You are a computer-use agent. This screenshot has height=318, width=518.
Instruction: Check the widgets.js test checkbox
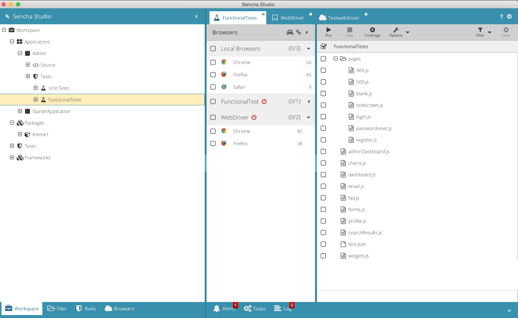tap(323, 256)
